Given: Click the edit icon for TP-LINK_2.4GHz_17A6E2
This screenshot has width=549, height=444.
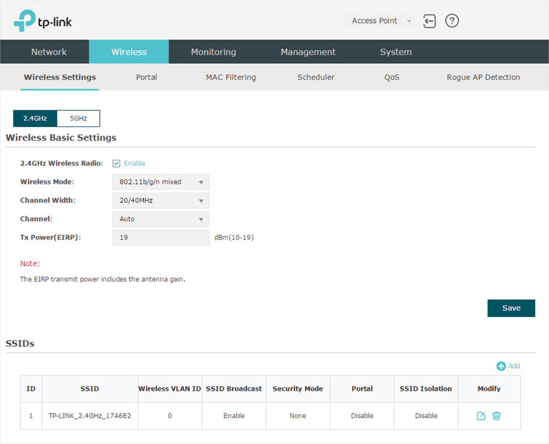Looking at the screenshot, I should click(481, 416).
